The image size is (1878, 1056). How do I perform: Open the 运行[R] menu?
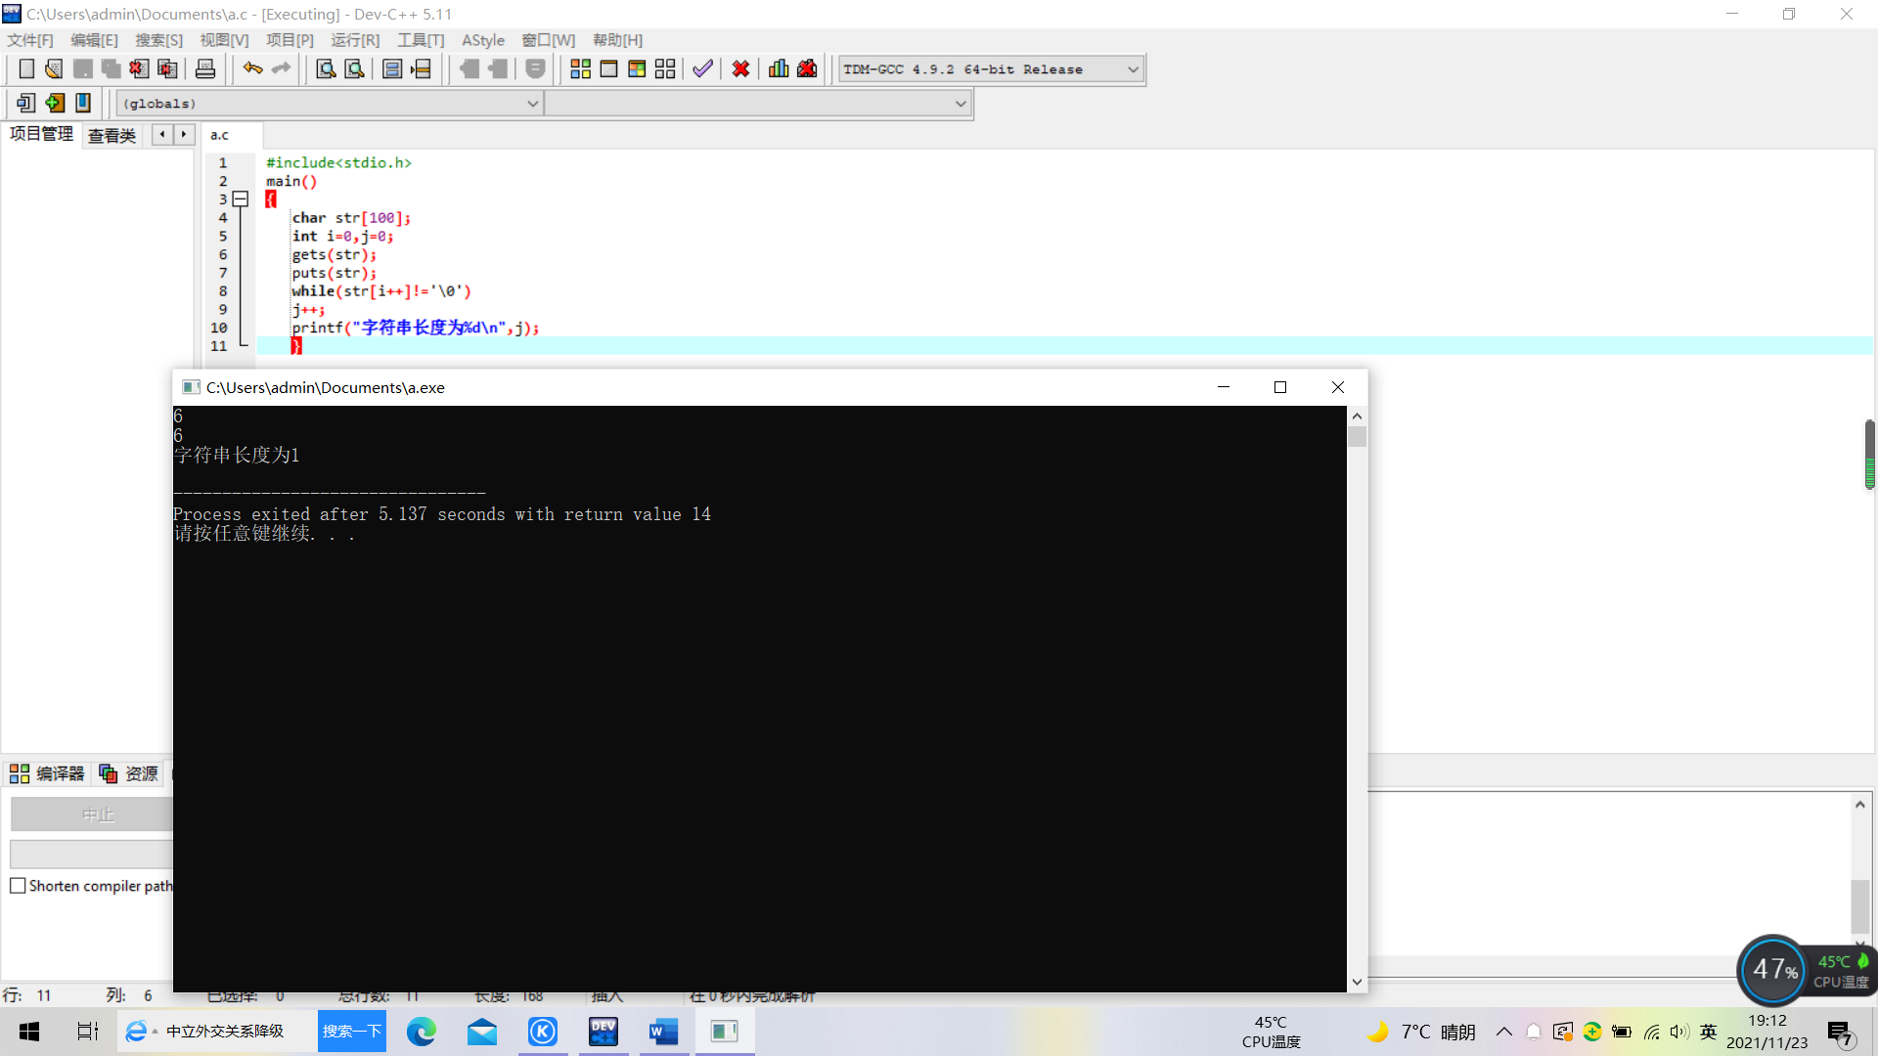354,40
